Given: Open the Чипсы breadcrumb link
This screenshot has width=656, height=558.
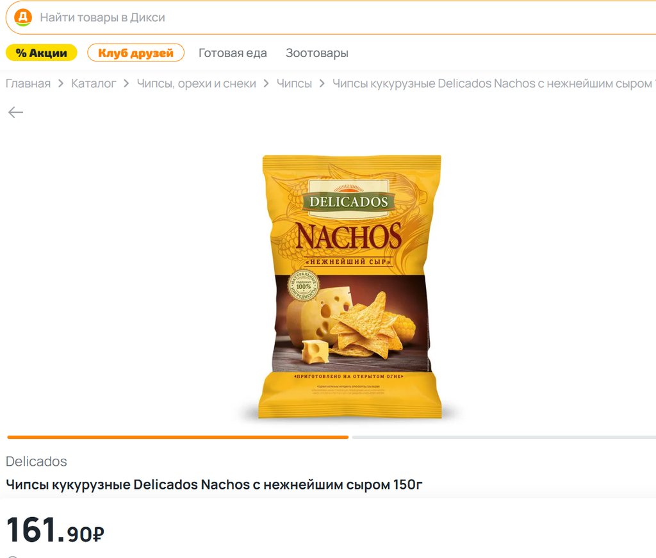Looking at the screenshot, I should pos(294,84).
